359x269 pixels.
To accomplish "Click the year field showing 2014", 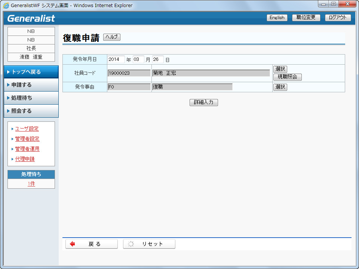I will click(116, 59).
